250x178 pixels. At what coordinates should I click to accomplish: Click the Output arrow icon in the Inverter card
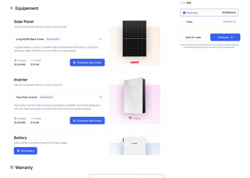tap(32, 119)
